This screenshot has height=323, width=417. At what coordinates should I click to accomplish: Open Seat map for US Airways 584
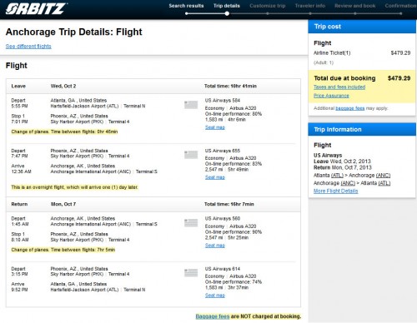click(x=215, y=127)
